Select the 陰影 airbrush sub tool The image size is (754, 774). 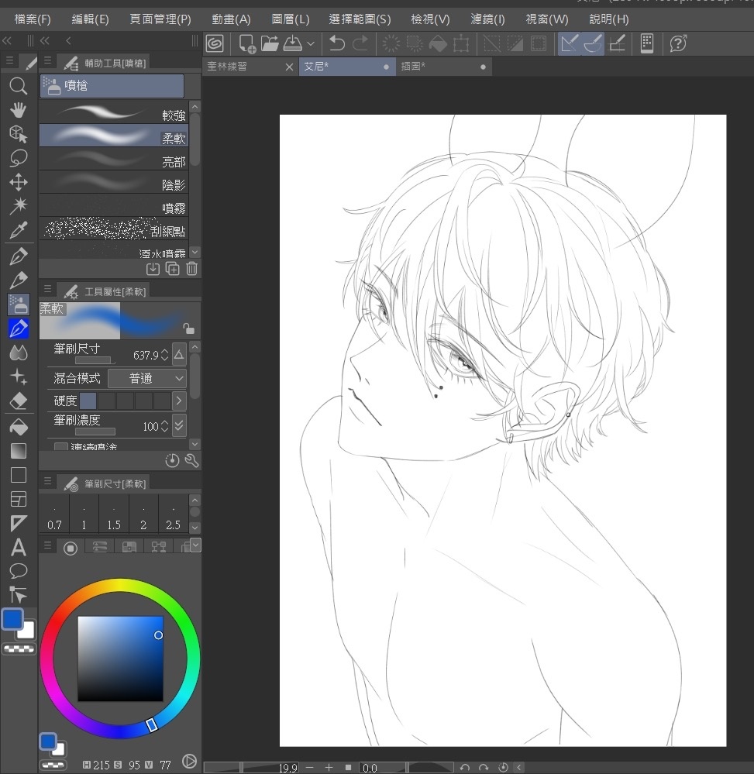[x=114, y=182]
